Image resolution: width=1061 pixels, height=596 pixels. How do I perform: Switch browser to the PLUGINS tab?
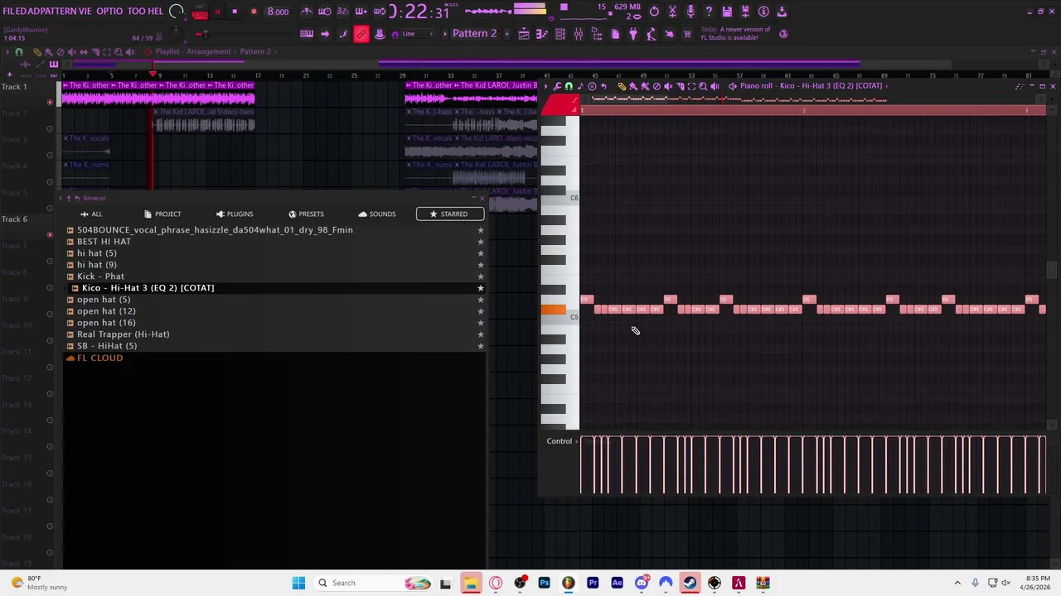pyautogui.click(x=235, y=214)
